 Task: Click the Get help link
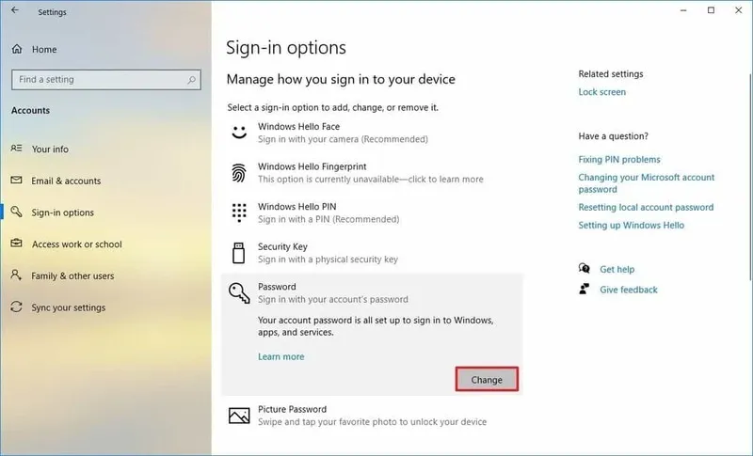coord(617,269)
